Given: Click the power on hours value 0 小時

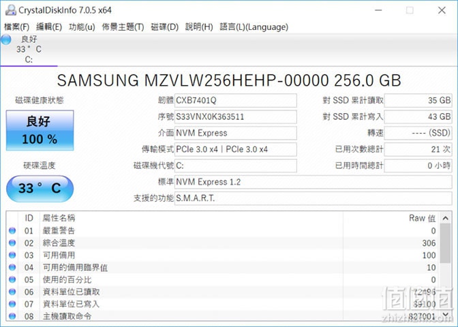Looking at the screenshot, I should tap(418, 166).
